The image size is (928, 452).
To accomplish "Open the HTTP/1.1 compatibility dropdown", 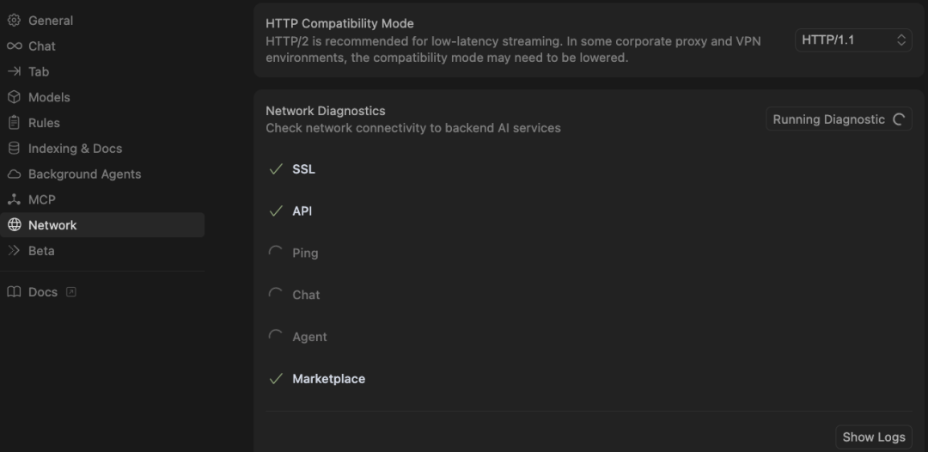I will [852, 40].
